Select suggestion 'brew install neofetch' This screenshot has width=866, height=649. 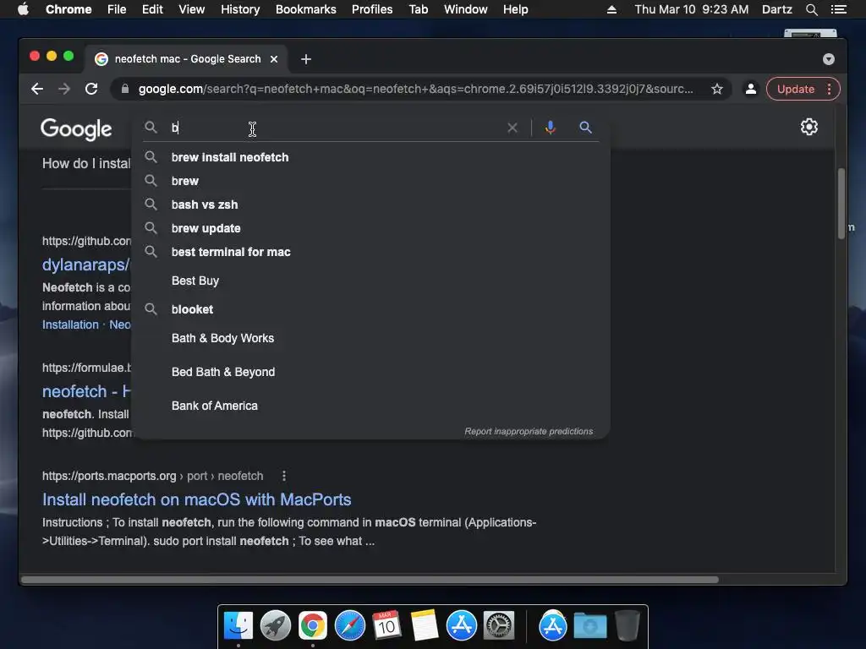pyautogui.click(x=370, y=157)
